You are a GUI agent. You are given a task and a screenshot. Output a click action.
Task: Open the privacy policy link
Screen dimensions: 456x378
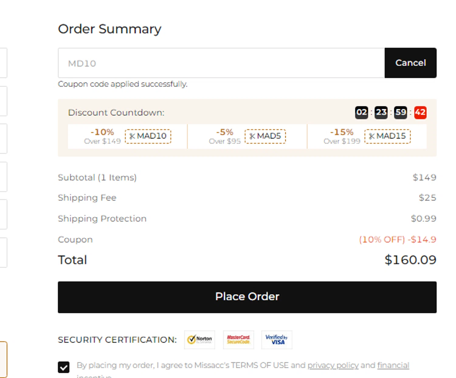coord(333,365)
